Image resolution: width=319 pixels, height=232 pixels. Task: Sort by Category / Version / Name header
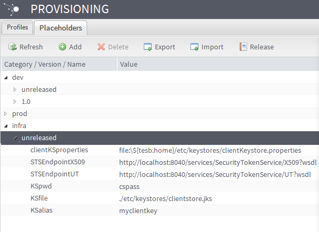[x=44, y=65]
